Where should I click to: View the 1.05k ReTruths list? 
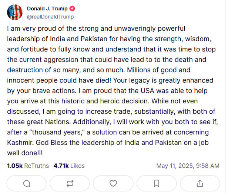[28, 166]
